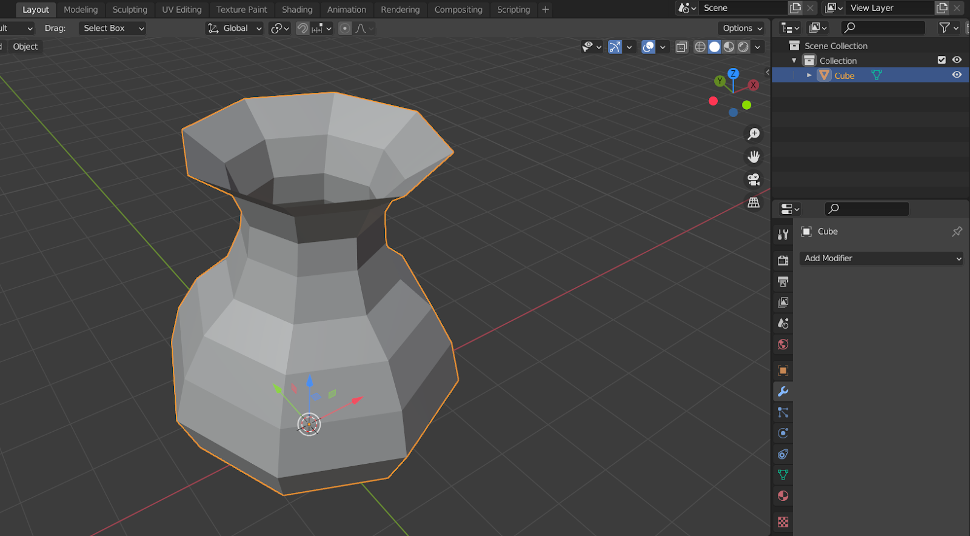
Task: Switch to material preview shading
Action: tap(729, 47)
